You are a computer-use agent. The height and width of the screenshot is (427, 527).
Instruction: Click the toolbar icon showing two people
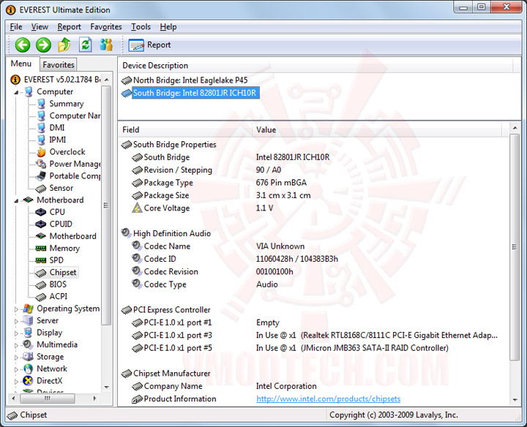(x=106, y=45)
